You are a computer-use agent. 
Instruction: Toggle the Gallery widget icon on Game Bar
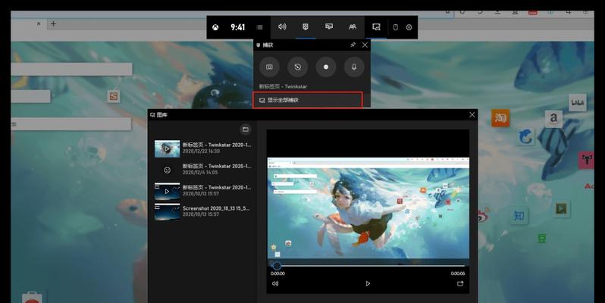click(376, 27)
